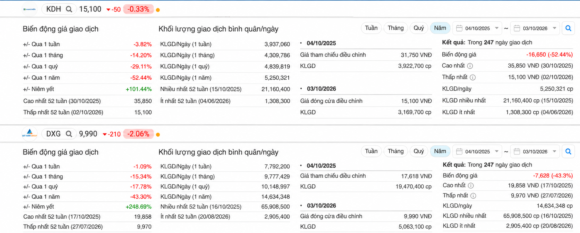Click the KDH ticker symbol field
580x233 pixels.
tap(59, 9)
